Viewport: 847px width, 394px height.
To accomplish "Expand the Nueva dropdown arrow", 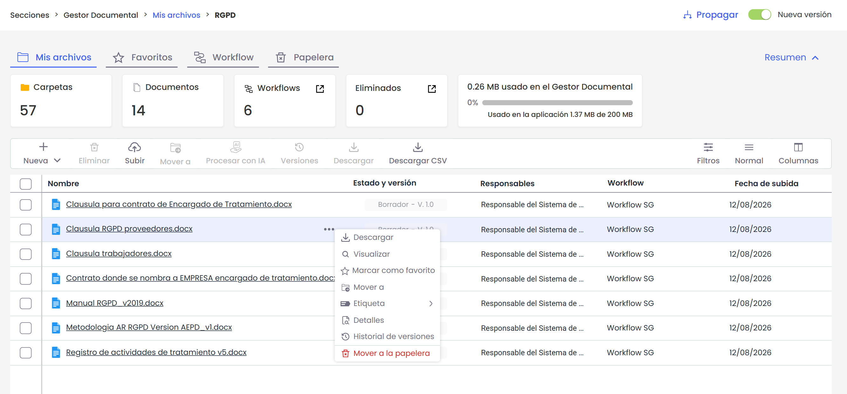I will (x=58, y=160).
